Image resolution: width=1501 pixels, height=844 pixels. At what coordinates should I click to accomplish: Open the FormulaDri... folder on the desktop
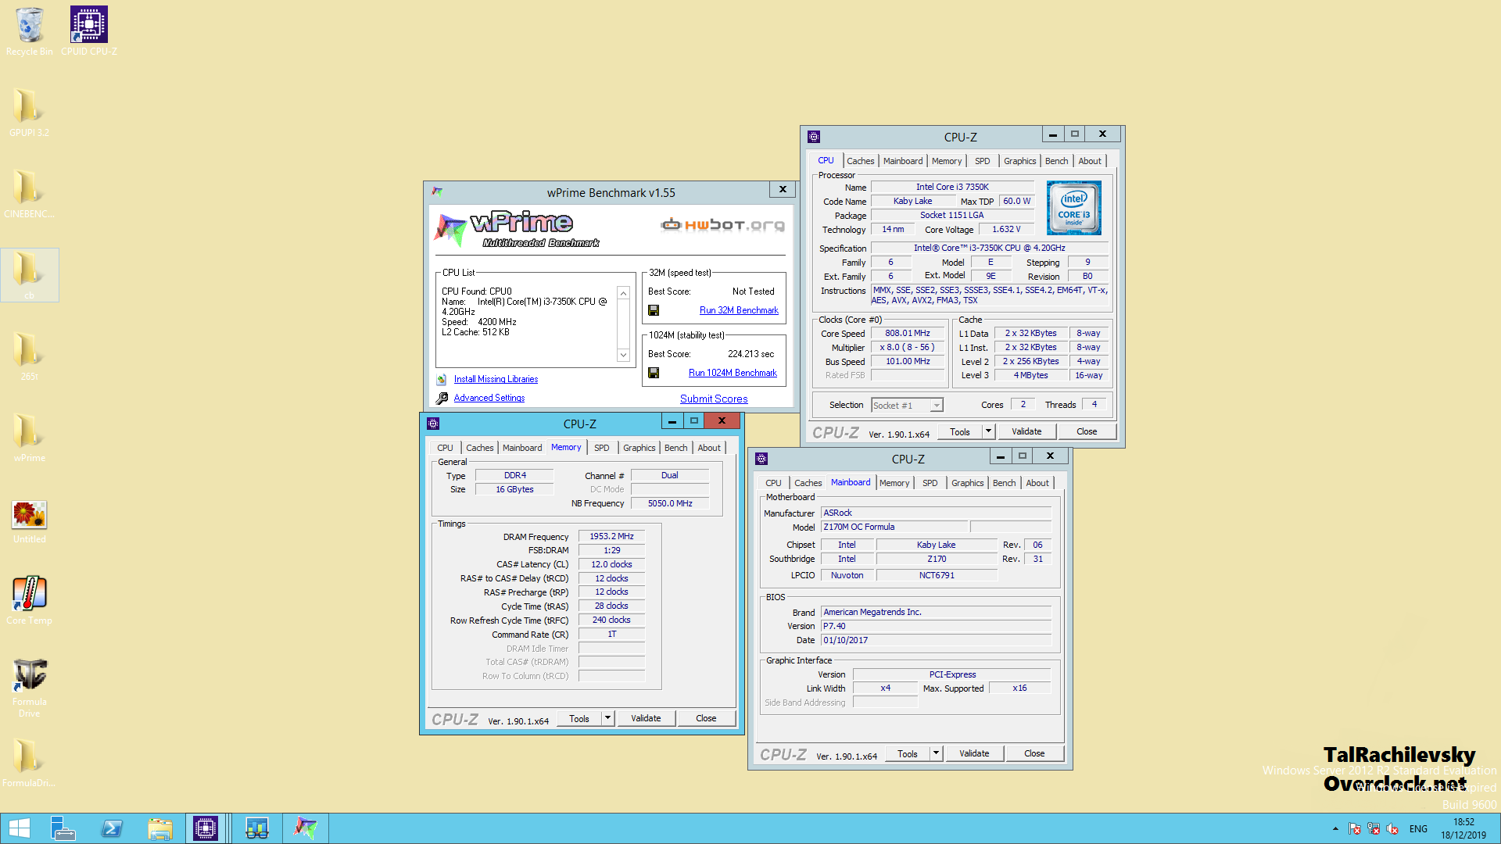click(29, 763)
